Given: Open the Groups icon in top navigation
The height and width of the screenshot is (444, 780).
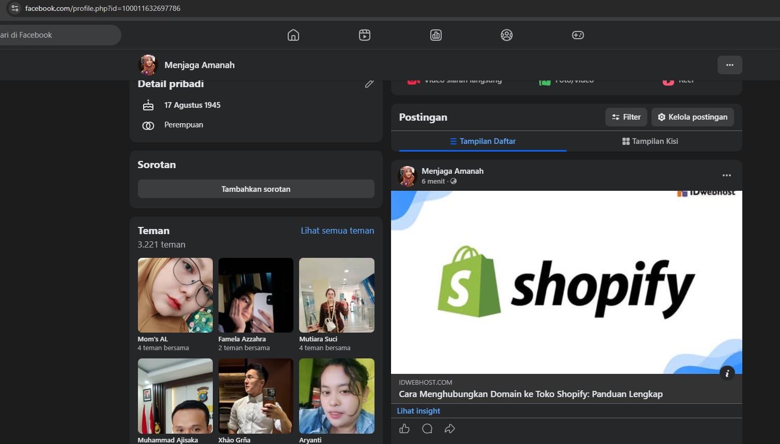Looking at the screenshot, I should coord(507,35).
